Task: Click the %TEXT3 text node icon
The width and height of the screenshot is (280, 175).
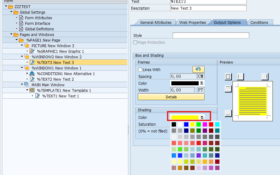Action: click(x=32, y=62)
